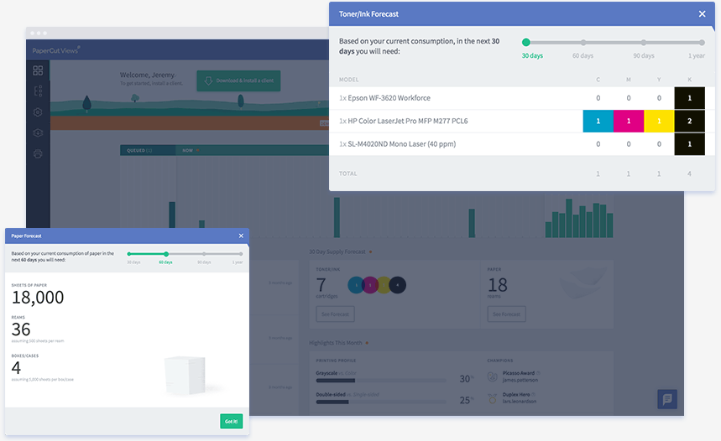
Task: Click the 36 reams value
Action: coord(21,329)
